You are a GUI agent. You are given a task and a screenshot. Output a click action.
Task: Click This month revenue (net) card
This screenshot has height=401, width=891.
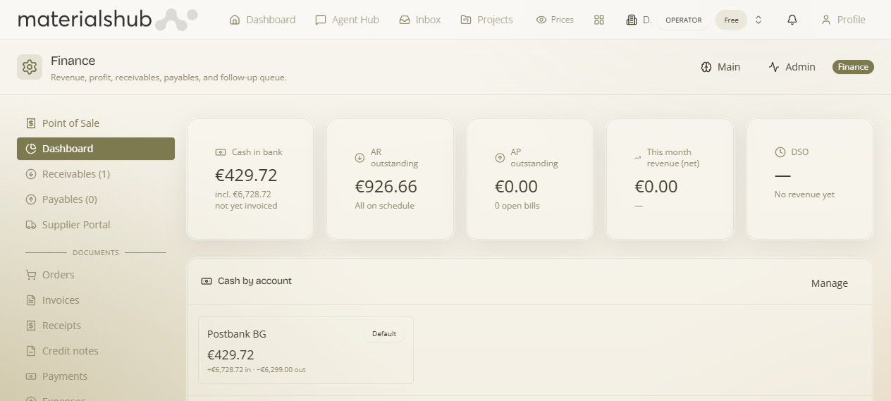tap(670, 179)
